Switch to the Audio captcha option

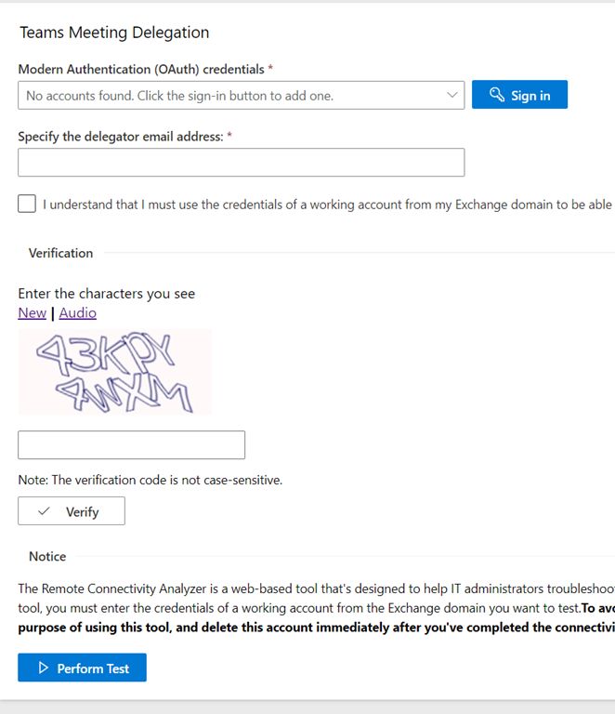point(78,313)
